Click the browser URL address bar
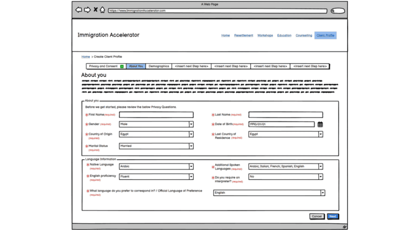This screenshot has height=230, width=416. [217, 11]
